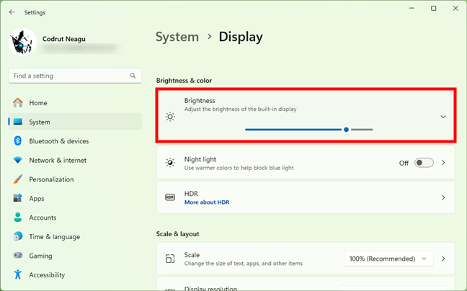
Task: Click the Gaming controller icon
Action: (x=18, y=256)
